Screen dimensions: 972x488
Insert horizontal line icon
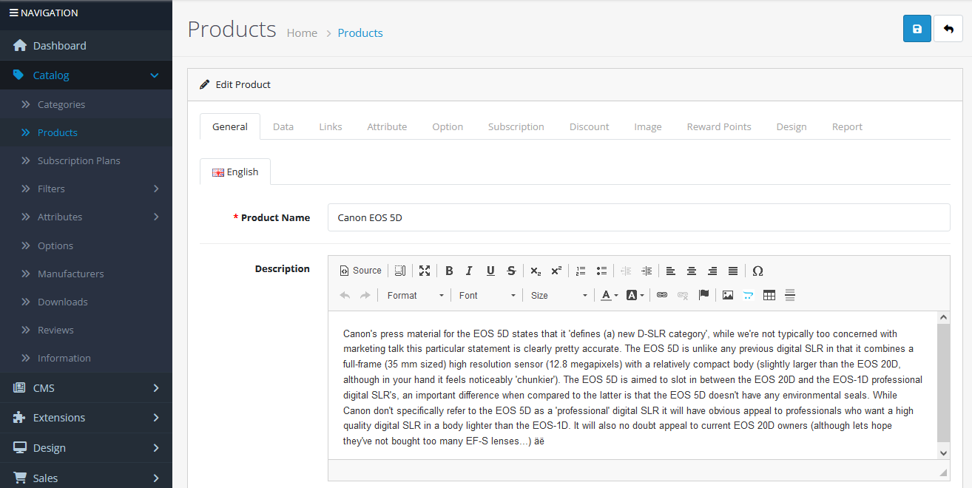point(790,295)
